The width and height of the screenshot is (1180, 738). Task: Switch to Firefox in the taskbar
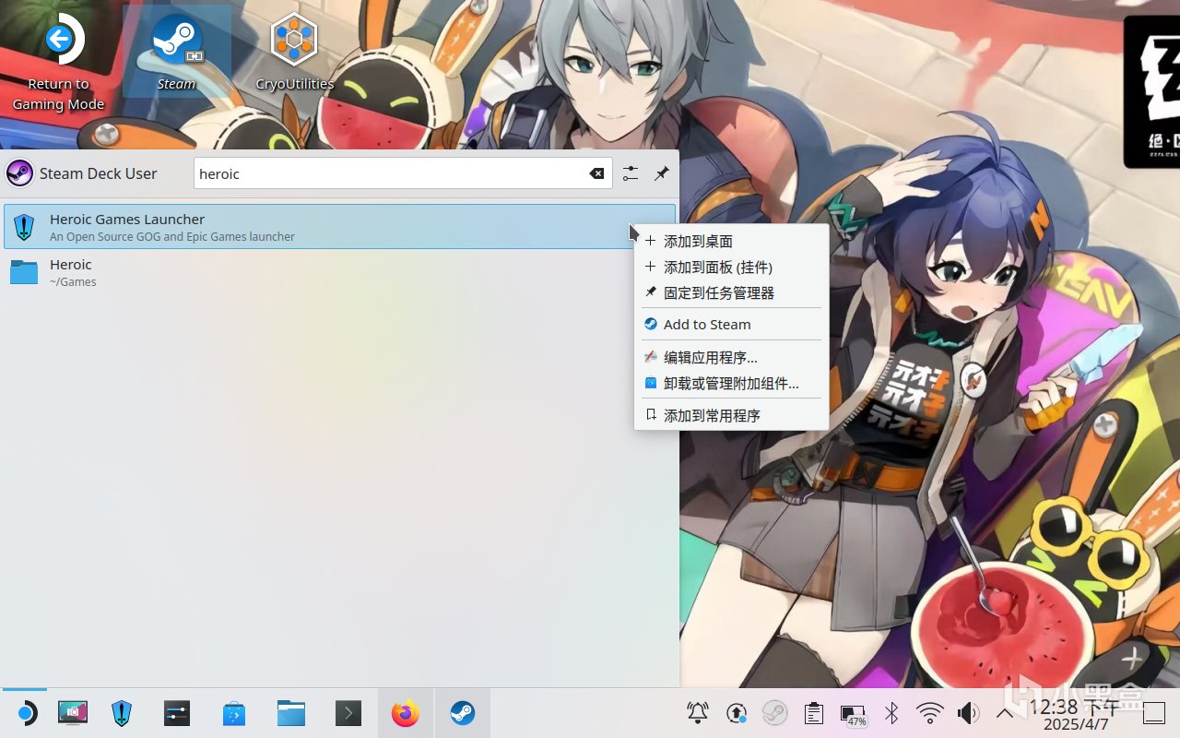[405, 713]
